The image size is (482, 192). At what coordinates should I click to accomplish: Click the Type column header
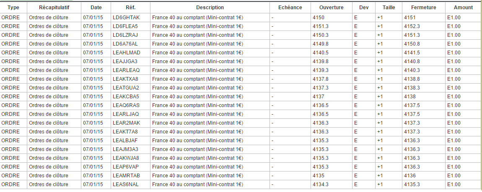tap(13, 8)
